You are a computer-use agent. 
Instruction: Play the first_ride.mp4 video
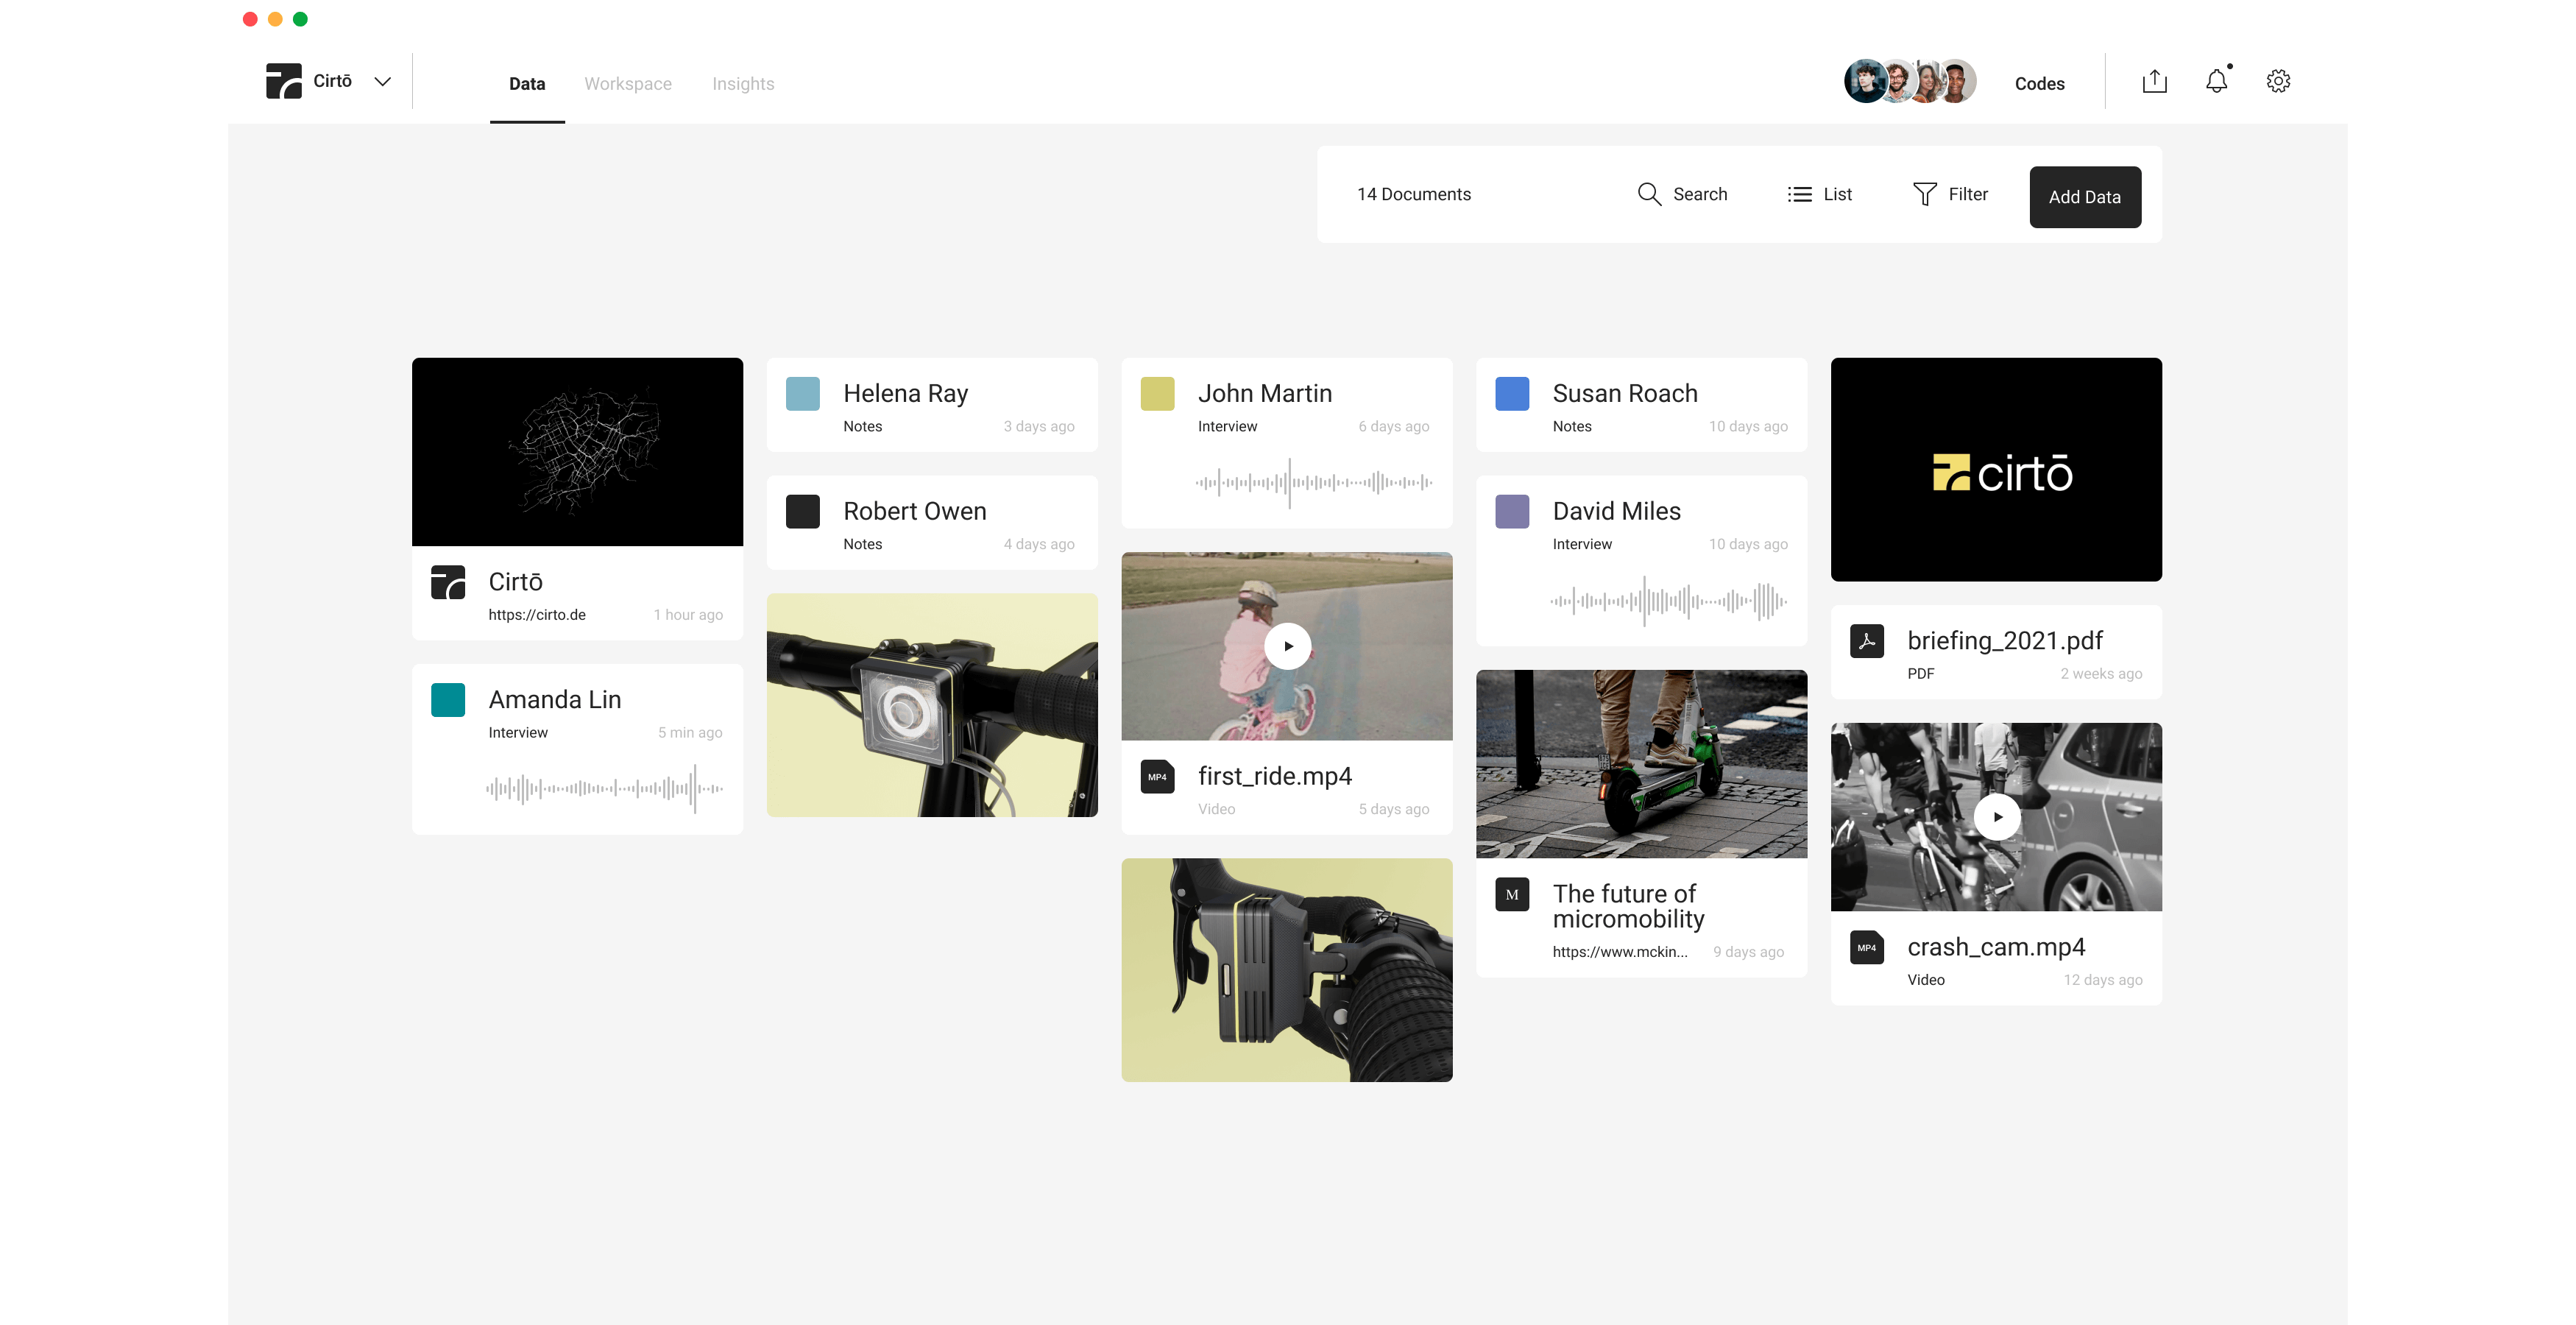click(x=1287, y=646)
